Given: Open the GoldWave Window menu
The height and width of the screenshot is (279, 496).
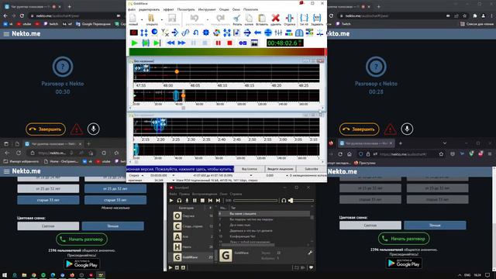Looking at the screenshot, I should coord(236,9).
